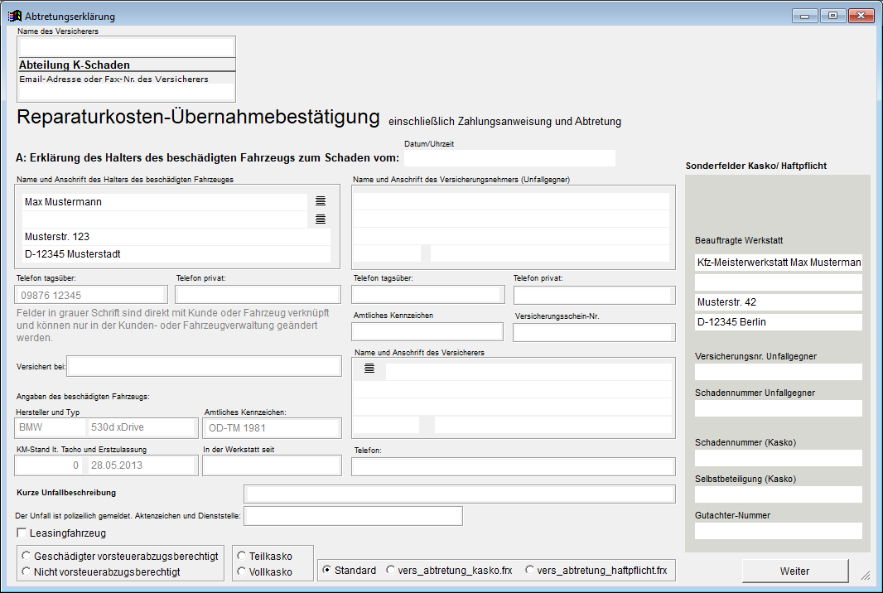
Task: Click the Datum/Uhrzeit damage date field
Action: click(509, 157)
